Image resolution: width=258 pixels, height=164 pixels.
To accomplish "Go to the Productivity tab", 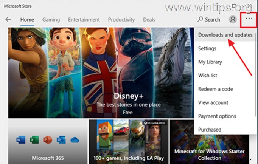I will click(x=121, y=19).
